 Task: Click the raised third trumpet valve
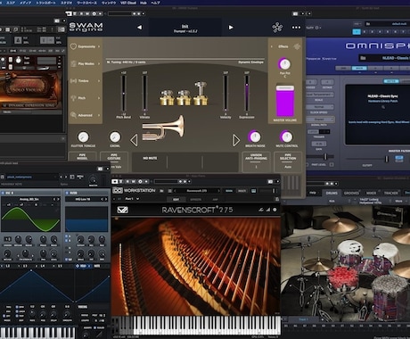[x=201, y=94]
